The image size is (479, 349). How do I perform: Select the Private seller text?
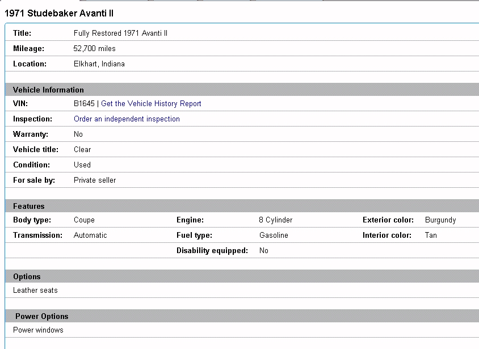tap(95, 180)
